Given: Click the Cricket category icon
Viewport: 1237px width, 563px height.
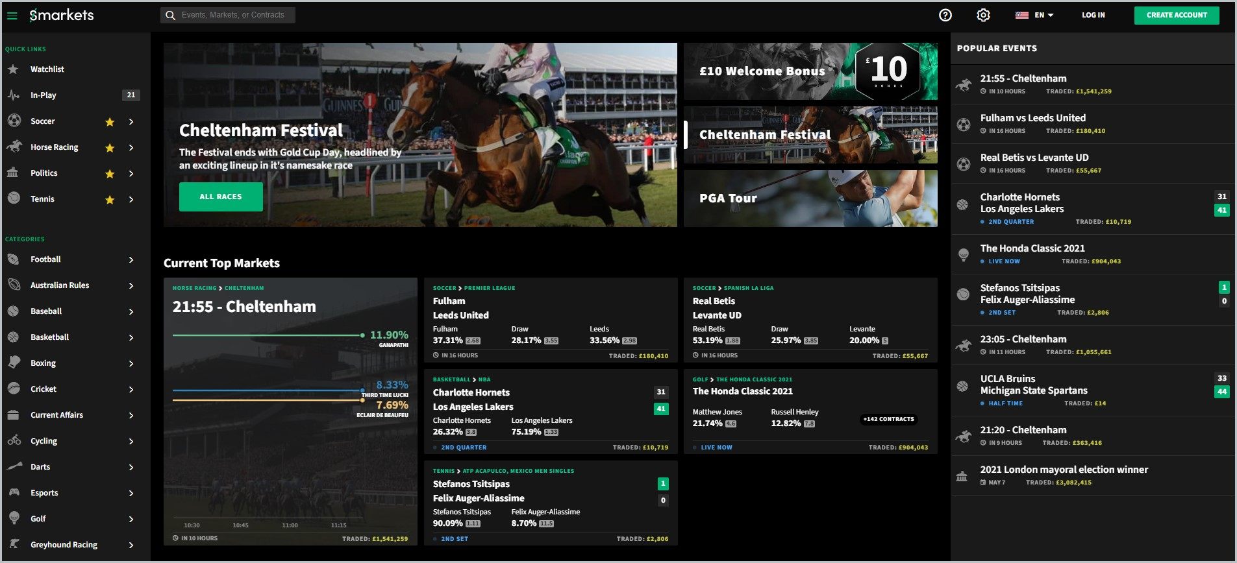Looking at the screenshot, I should [x=14, y=389].
